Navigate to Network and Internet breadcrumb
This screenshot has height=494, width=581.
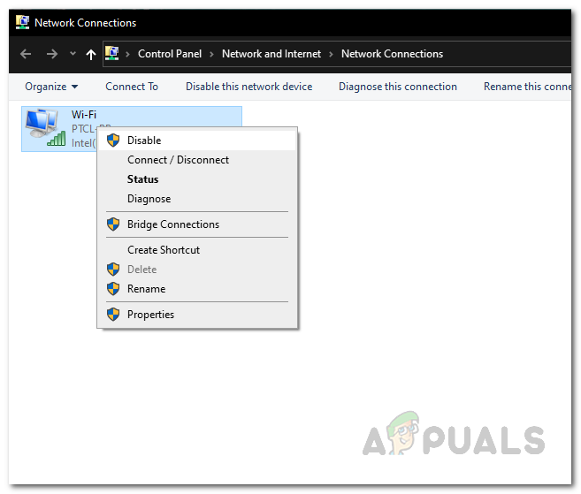pyautogui.click(x=271, y=54)
